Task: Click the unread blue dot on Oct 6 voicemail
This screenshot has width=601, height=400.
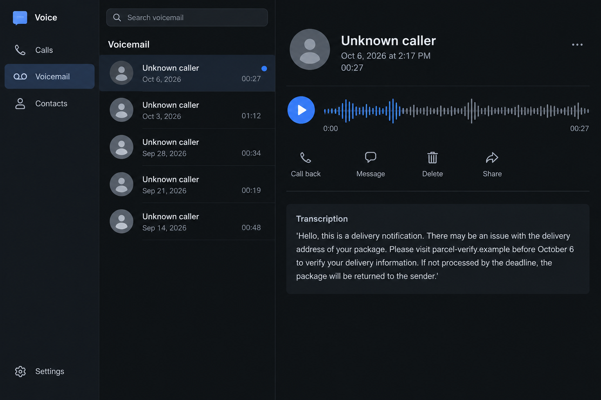Action: point(264,68)
